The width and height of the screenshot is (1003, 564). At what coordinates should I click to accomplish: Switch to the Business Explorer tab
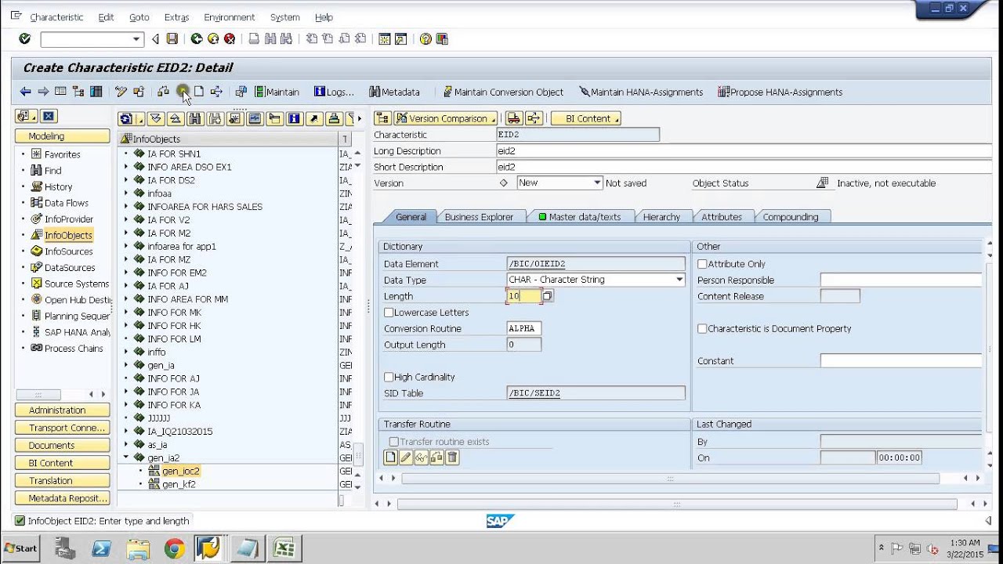[479, 217]
